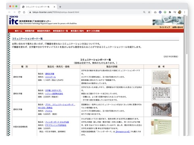Go back to the previous page
The image size is (194, 145).
coord(9,12)
